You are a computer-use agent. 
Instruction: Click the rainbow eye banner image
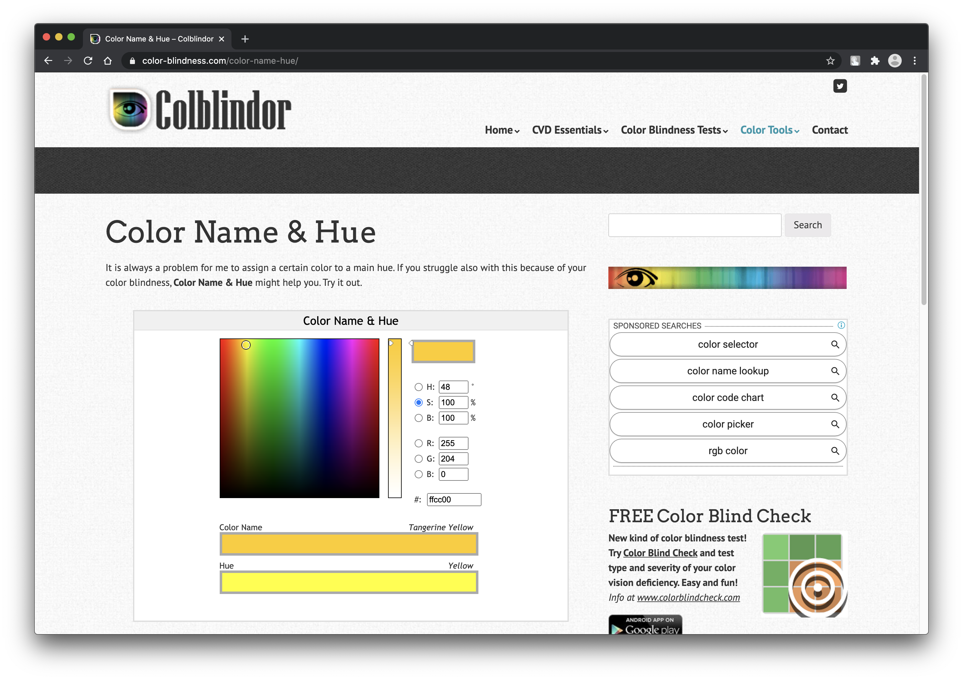pyautogui.click(x=727, y=278)
